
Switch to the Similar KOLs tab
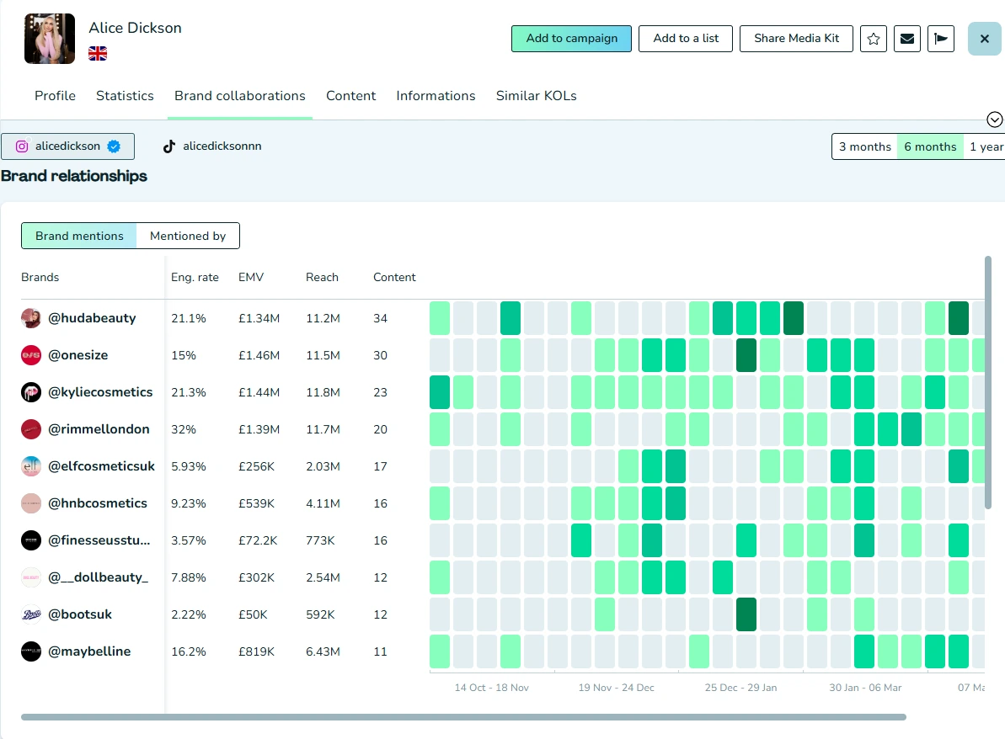point(537,95)
